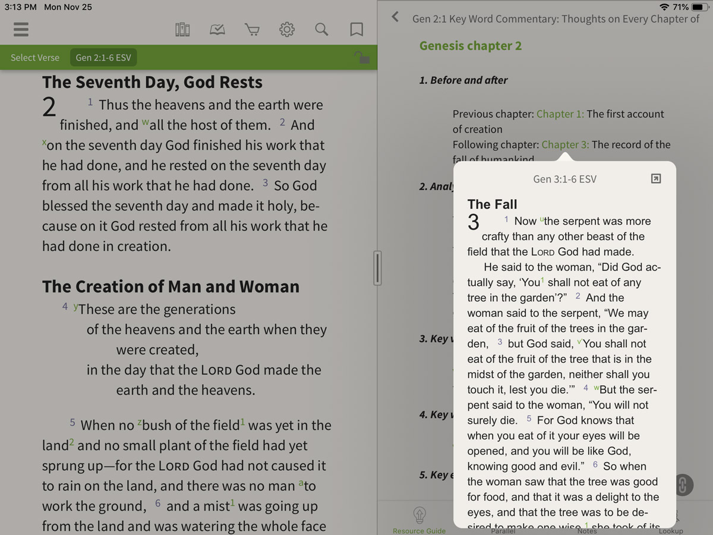
Task: Tap the bookmark ribbon icon
Action: tap(356, 29)
